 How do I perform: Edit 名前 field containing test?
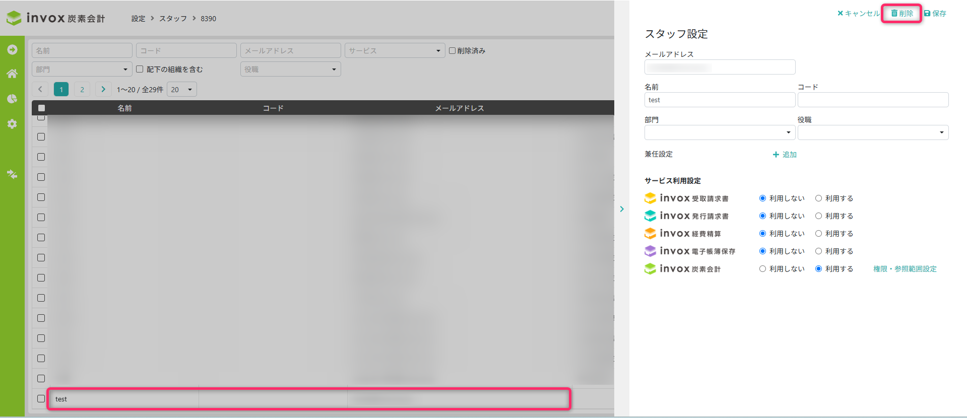(x=720, y=100)
